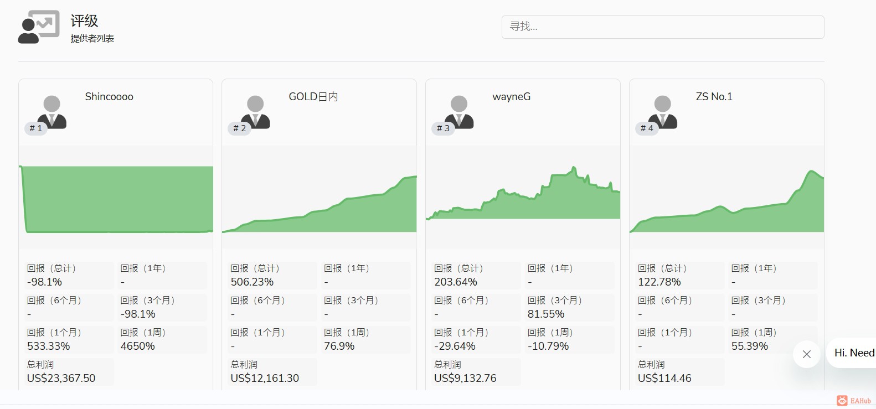Click Shincoooo's equity chart thumbnail
The width and height of the screenshot is (876, 409).
pos(116,198)
